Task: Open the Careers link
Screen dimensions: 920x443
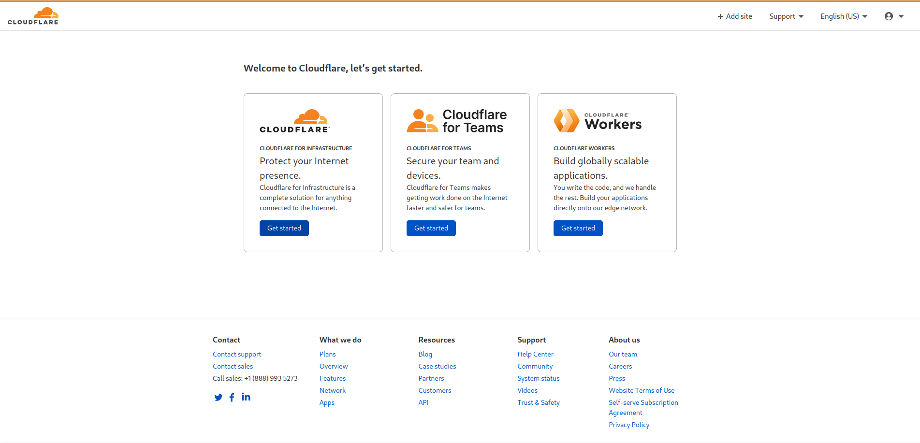Action: tap(620, 366)
